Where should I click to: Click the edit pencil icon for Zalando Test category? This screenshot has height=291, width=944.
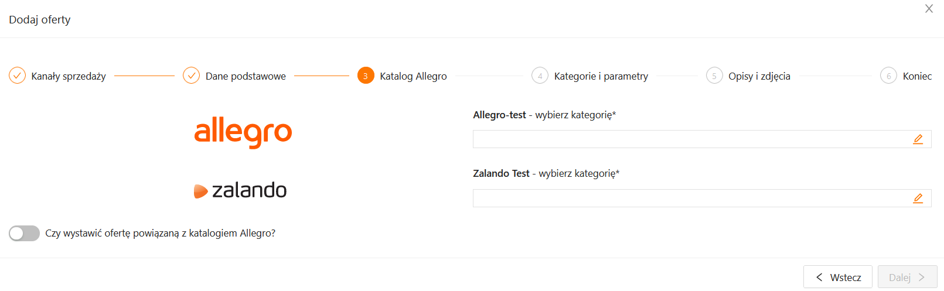click(918, 198)
